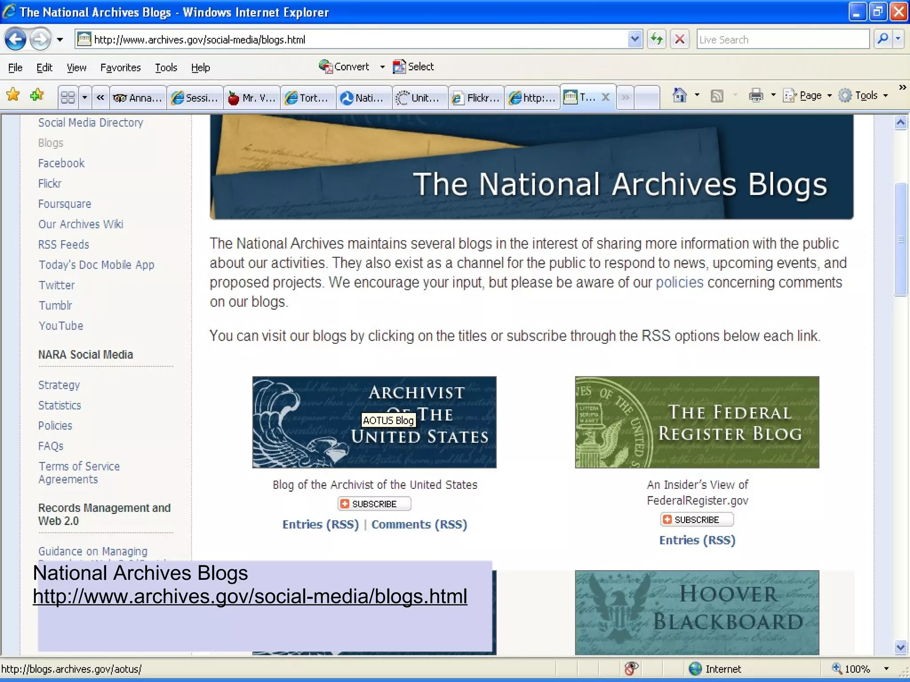Switch to the http:... tab

(x=532, y=98)
